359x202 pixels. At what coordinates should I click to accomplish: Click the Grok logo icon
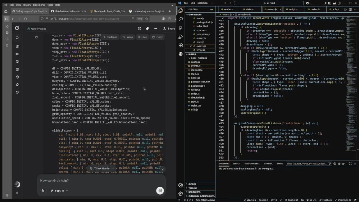click(17, 28)
